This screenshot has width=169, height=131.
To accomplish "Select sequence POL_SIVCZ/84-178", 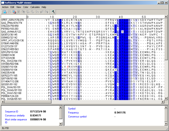I will click(x=11, y=61).
